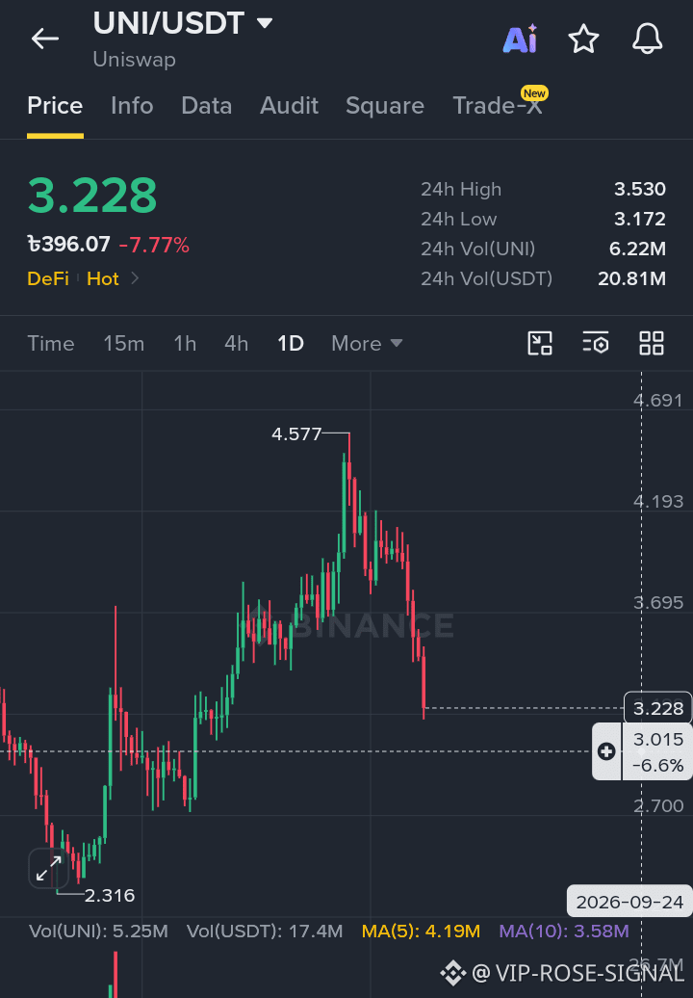Click the MA(5): 4.19M indicator

coord(421,932)
